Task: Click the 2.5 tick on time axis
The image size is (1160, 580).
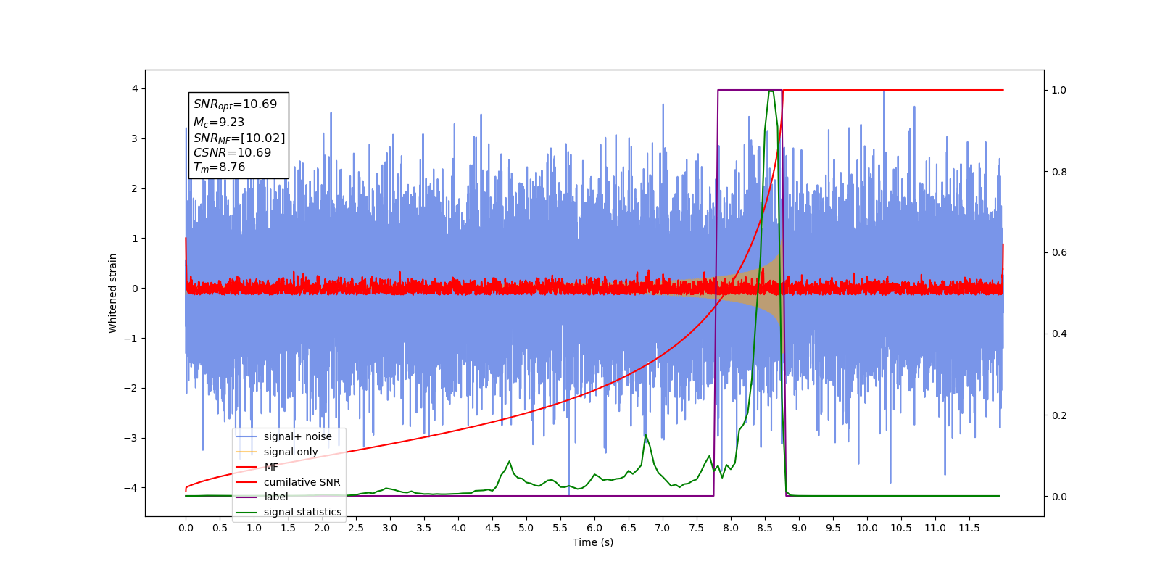Action: point(356,528)
